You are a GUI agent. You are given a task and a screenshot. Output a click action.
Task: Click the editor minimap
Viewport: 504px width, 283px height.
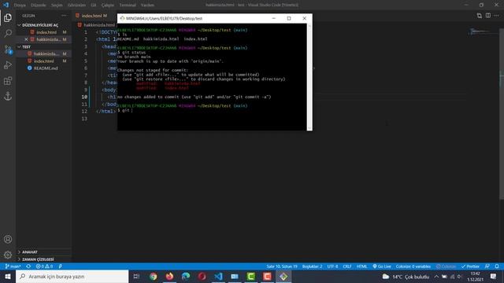click(479, 31)
